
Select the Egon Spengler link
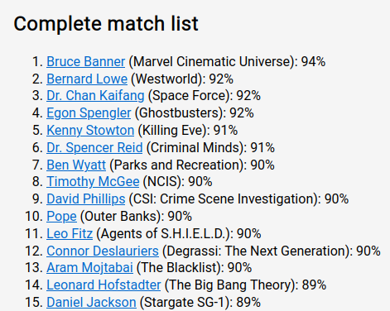coord(89,113)
